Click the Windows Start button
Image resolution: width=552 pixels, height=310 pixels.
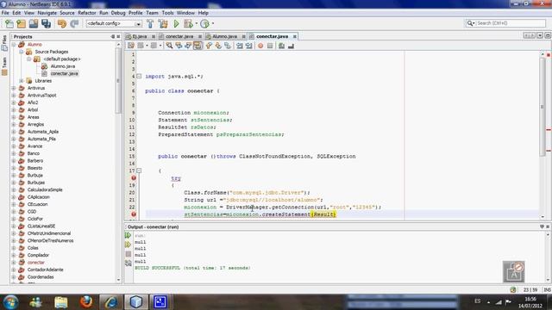10,302
